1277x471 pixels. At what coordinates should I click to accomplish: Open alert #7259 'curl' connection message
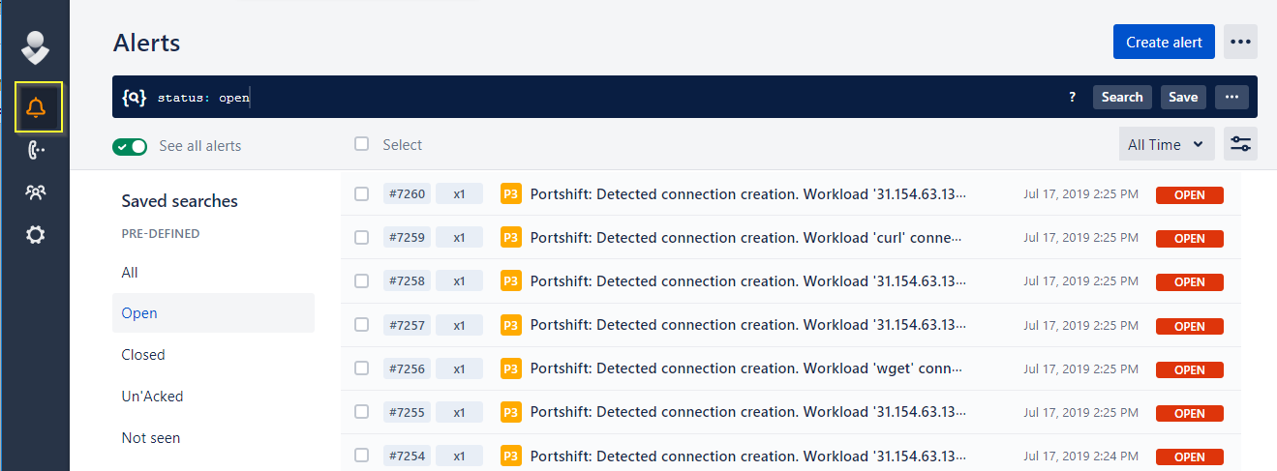(747, 238)
